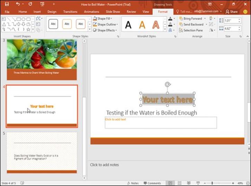This screenshot has height=186, width=251.
Task: Switch to Normal view in status bar
Action: pyautogui.click(x=170, y=183)
